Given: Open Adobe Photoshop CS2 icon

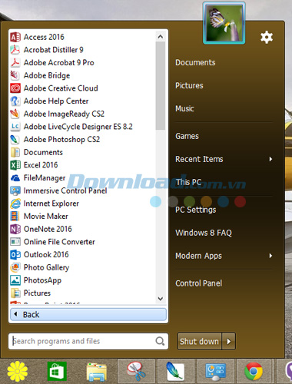Looking at the screenshot, I should click(15, 140).
